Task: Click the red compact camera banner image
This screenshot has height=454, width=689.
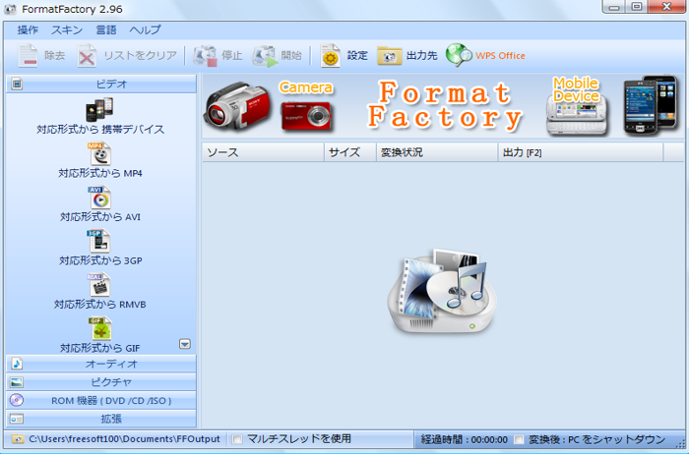Action: pos(306,116)
